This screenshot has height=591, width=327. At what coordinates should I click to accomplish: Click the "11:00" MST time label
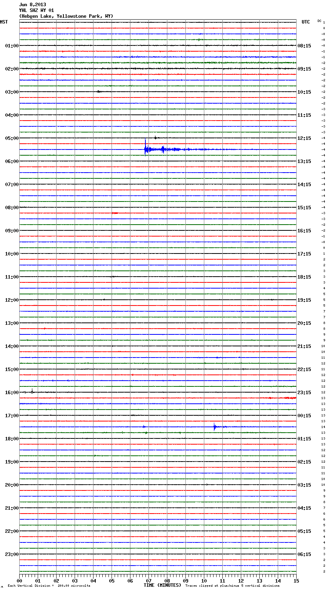point(12,277)
